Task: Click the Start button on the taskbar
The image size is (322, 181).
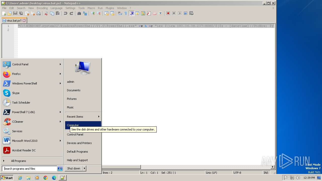Action: [x=7, y=178]
